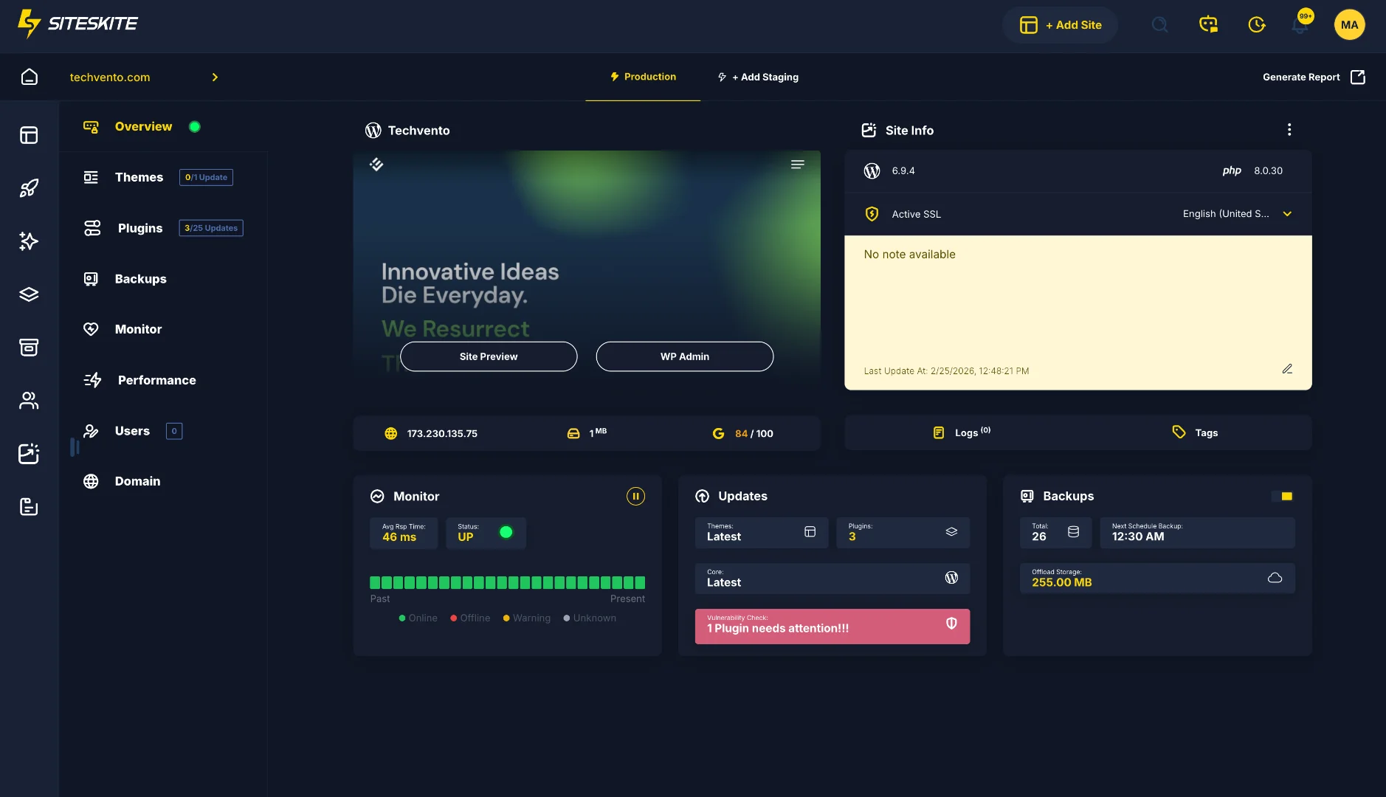Open the report image icon in left rail

tap(29, 454)
